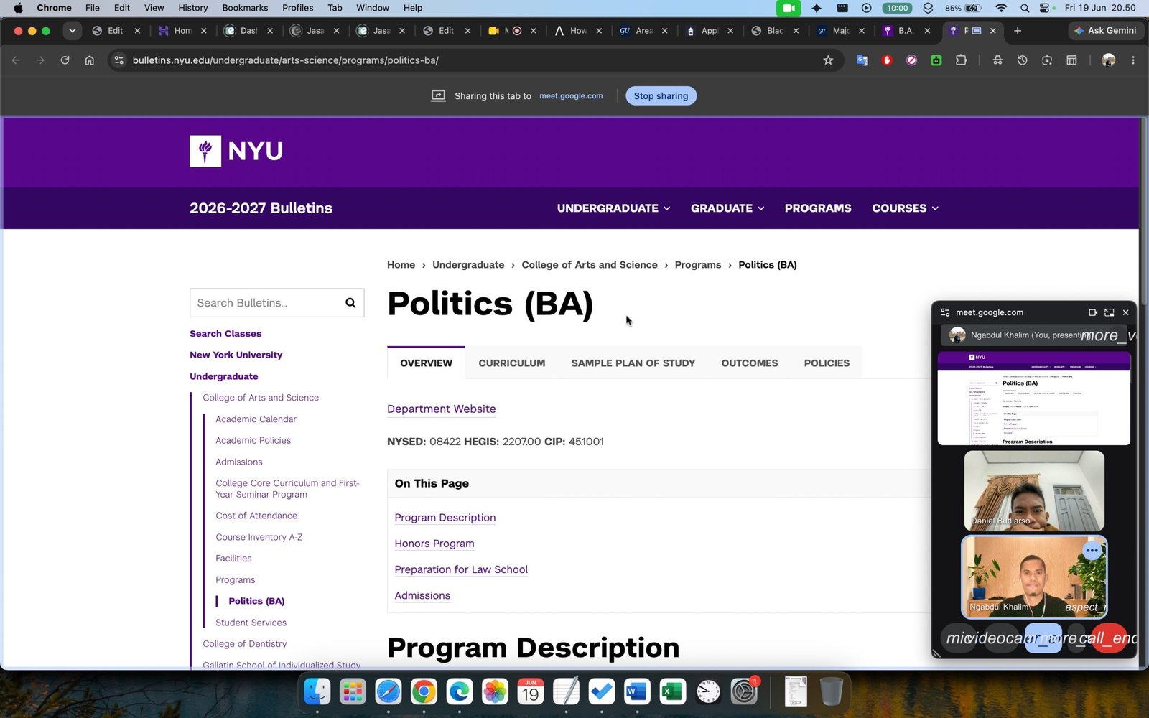
Task: Click Daniel Budiarso's video tile
Action: coord(1034,491)
